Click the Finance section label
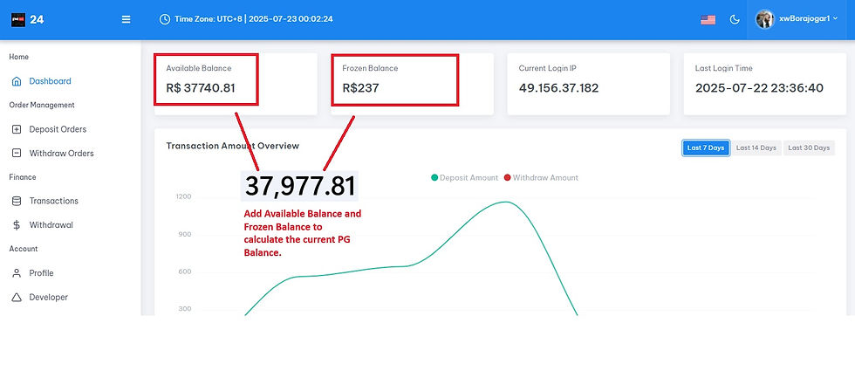Viewport: 855px width, 371px height. (23, 176)
